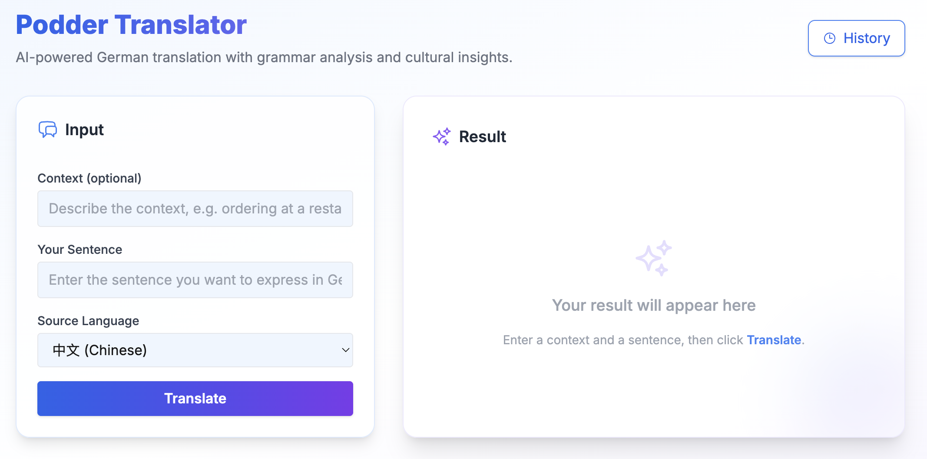This screenshot has height=459, width=927.
Task: Expand the Source Language dropdown chevron
Action: pos(345,350)
